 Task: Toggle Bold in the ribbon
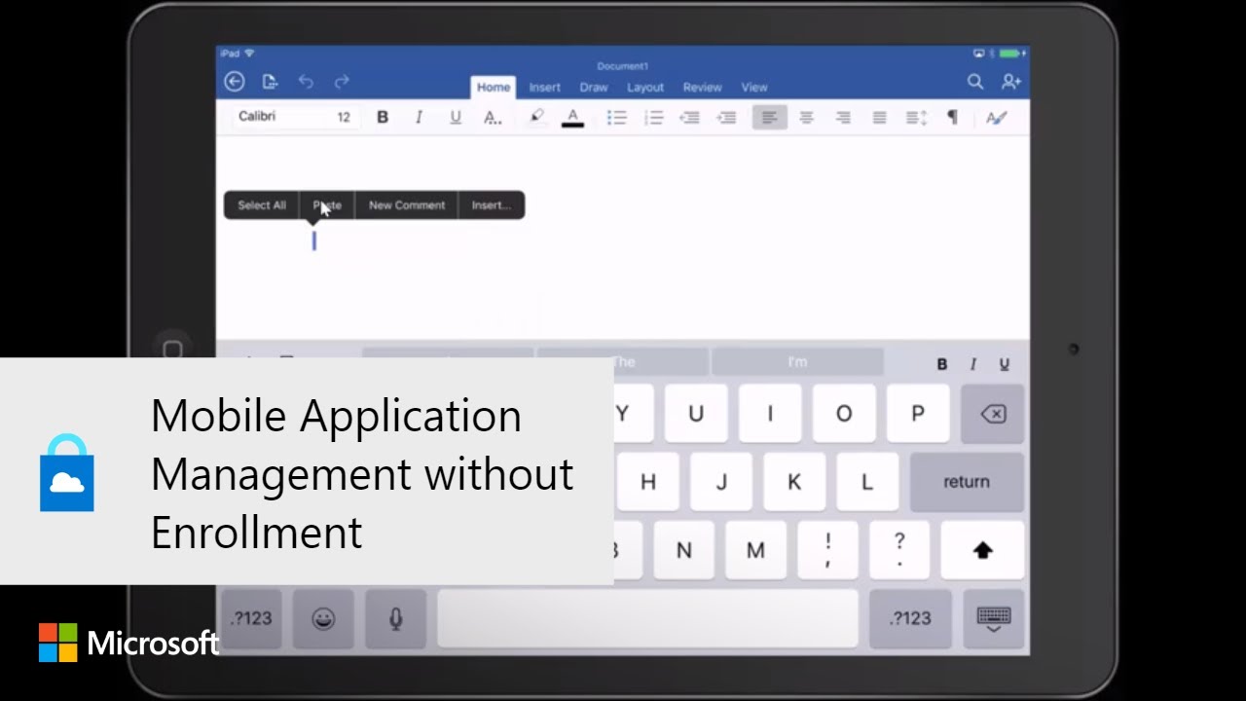tap(383, 118)
